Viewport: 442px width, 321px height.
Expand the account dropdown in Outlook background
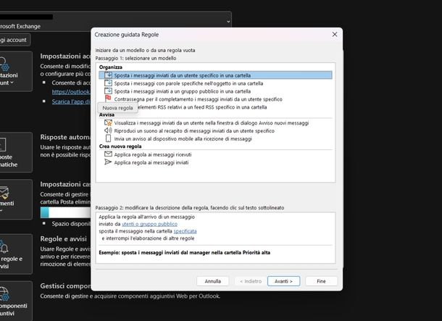click(x=228, y=22)
